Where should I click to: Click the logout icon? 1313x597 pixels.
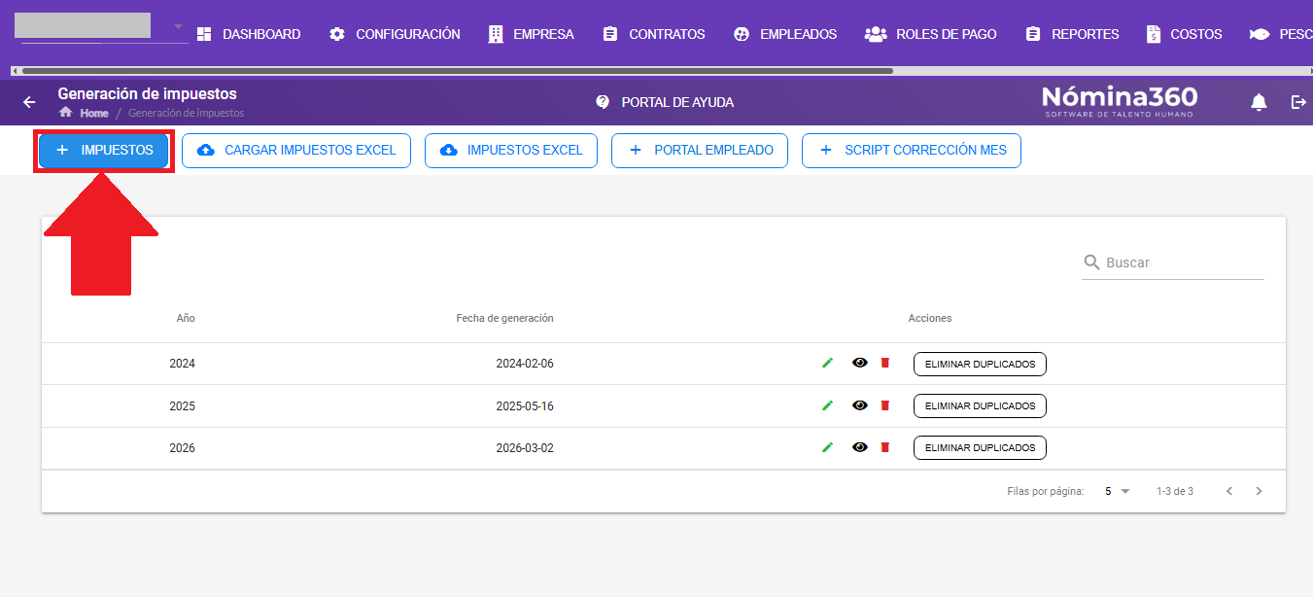[1298, 102]
